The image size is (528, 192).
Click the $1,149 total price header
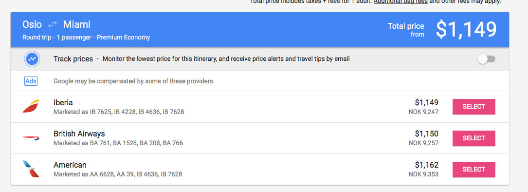466,29
